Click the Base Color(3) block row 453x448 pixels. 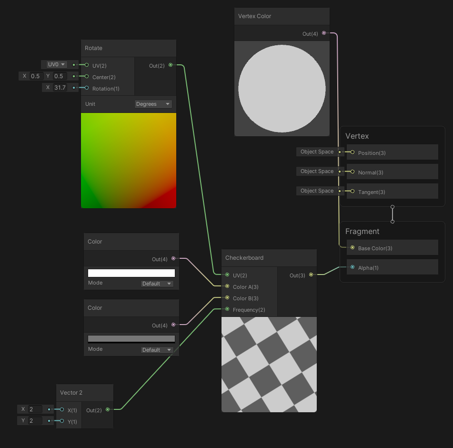pos(393,247)
